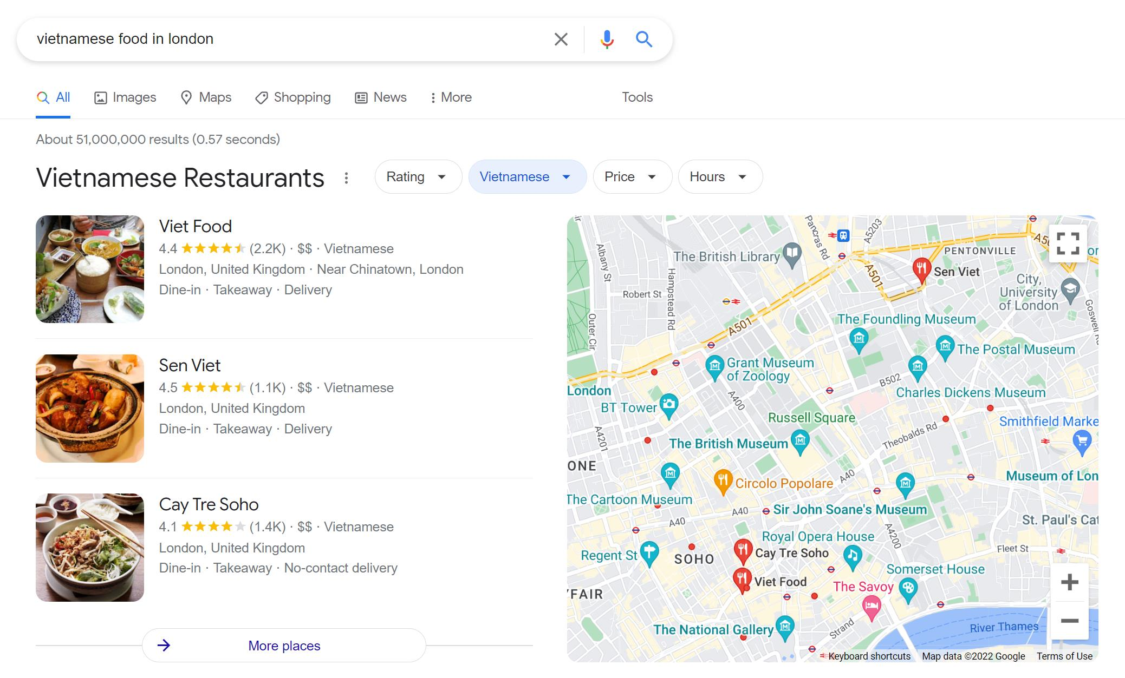This screenshot has width=1125, height=678.
Task: Click the Keyboard shortcuts link
Action: click(869, 656)
